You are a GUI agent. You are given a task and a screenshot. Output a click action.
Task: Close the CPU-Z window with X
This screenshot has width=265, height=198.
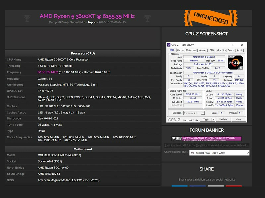[x=242, y=45]
